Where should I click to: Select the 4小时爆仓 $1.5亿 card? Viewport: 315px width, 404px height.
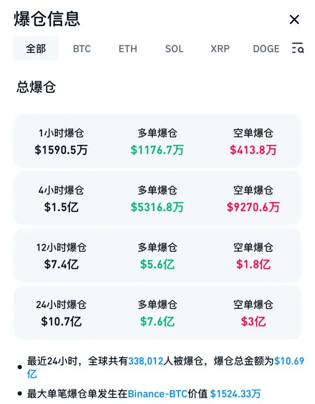coord(62,198)
